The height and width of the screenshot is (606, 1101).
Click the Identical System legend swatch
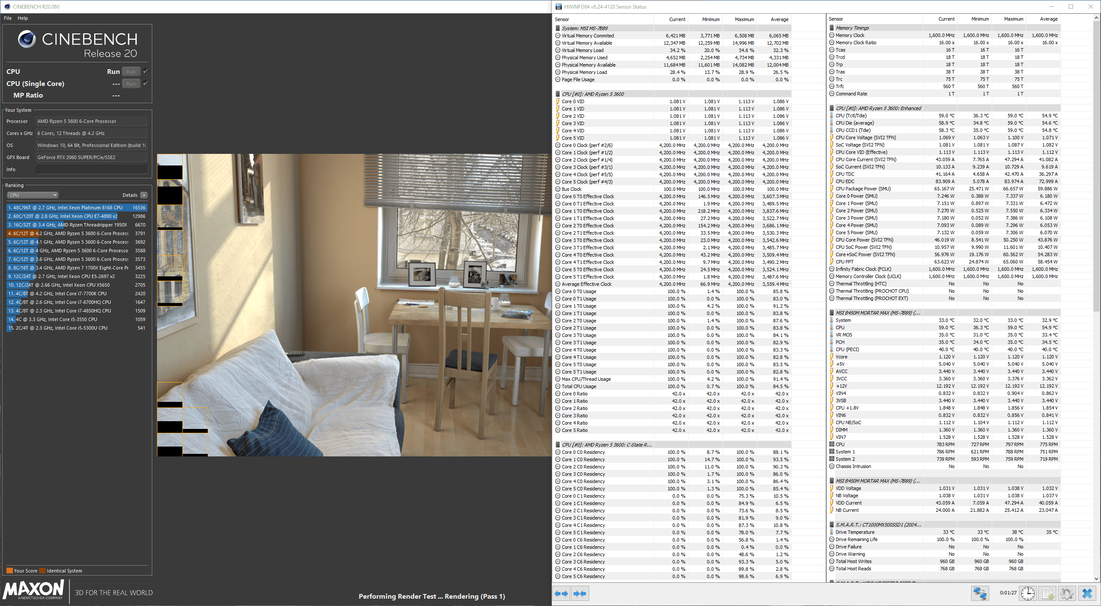pos(42,571)
